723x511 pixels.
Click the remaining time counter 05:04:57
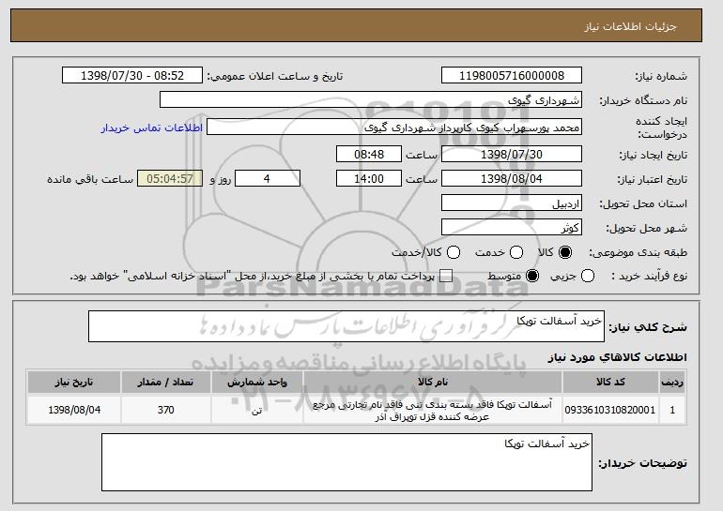pyautogui.click(x=170, y=179)
